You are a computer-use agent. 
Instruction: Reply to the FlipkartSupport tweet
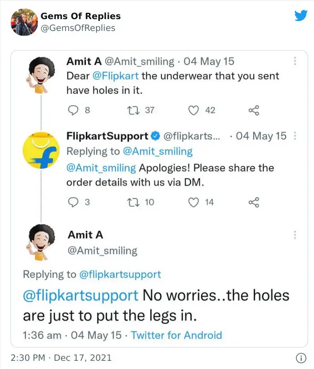[73, 202]
